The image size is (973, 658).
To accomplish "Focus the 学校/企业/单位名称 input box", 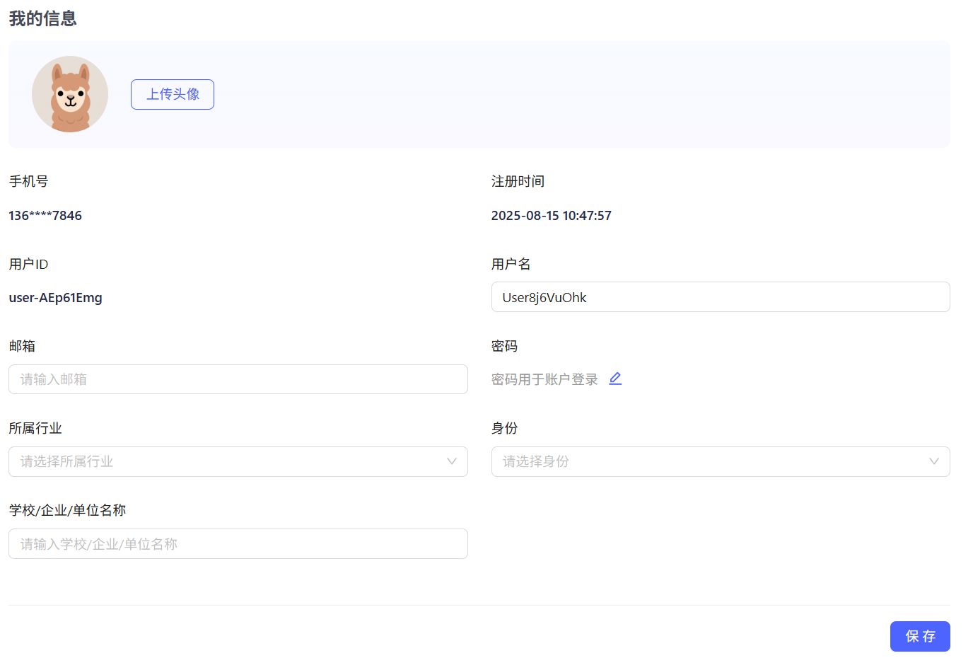I will pyautogui.click(x=238, y=544).
